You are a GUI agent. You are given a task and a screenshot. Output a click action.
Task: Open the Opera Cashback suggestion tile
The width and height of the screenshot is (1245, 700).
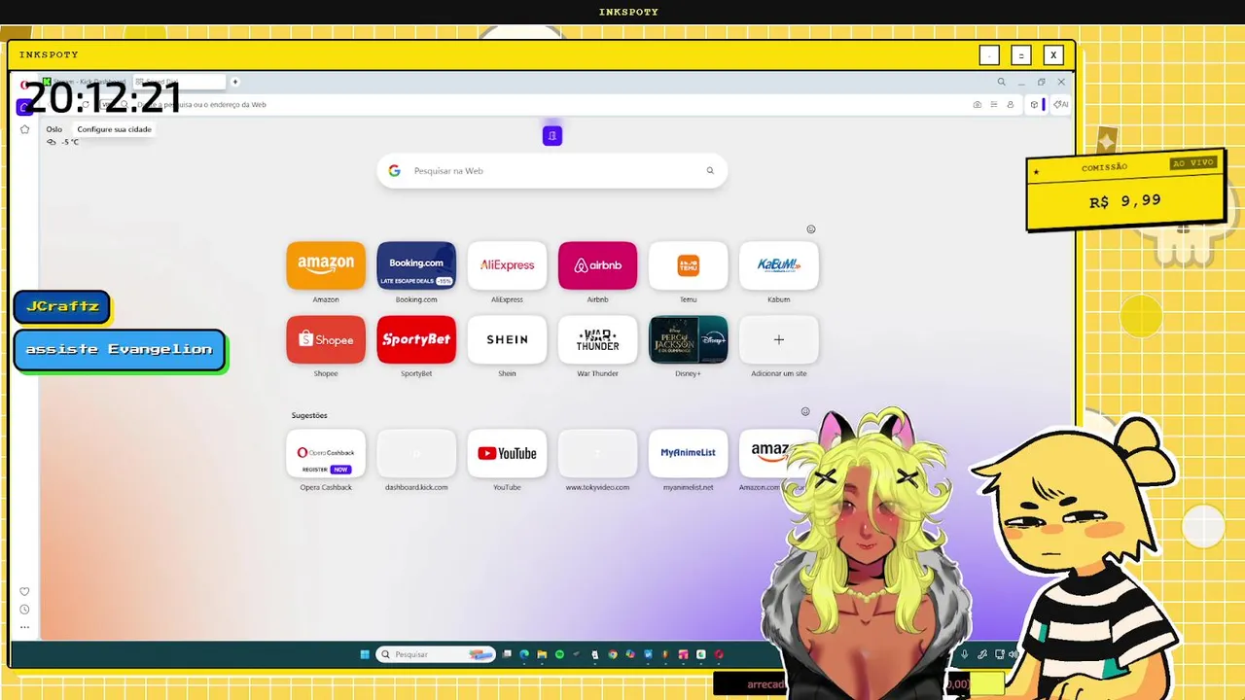[326, 453]
